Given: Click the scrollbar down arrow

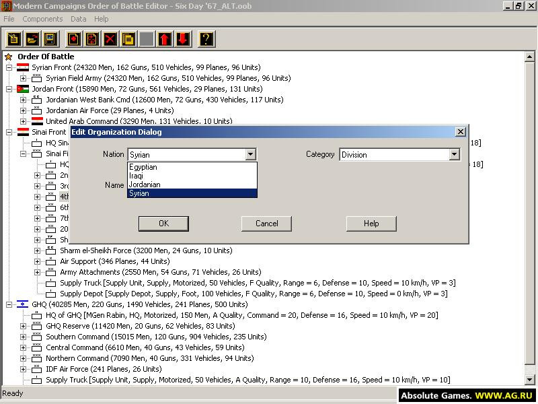Looking at the screenshot, I should tap(529, 380).
